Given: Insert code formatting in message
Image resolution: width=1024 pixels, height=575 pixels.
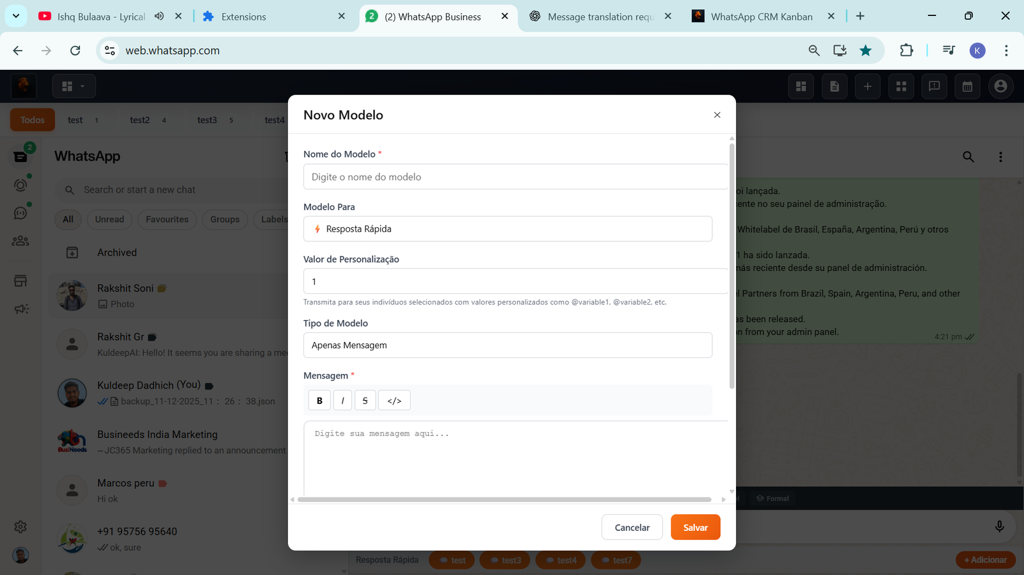Looking at the screenshot, I should click(x=394, y=400).
